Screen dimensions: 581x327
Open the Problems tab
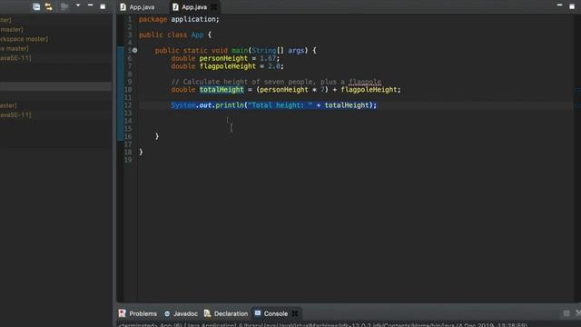[138, 313]
